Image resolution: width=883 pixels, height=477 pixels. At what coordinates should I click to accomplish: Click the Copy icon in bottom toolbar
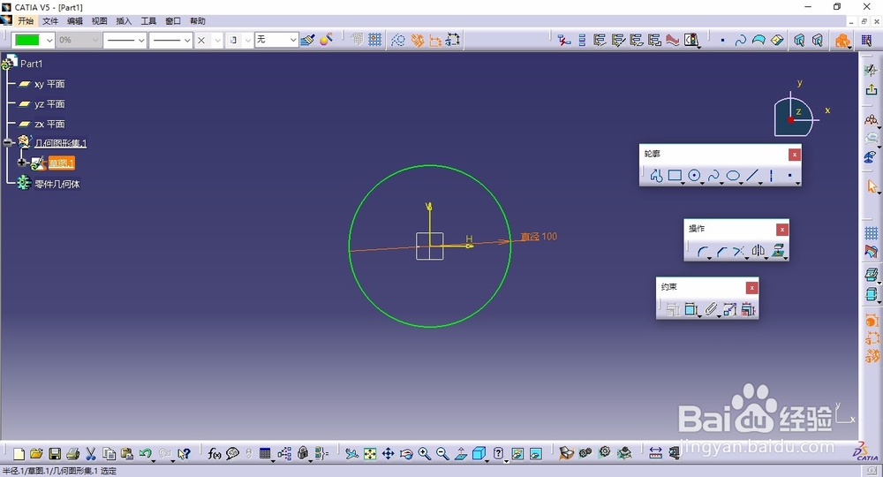[109, 454]
